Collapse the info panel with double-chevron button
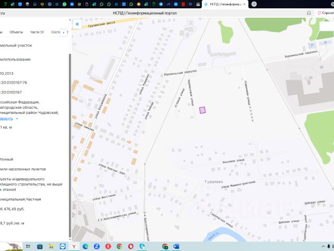The height and width of the screenshot is (251, 334). 77,24
